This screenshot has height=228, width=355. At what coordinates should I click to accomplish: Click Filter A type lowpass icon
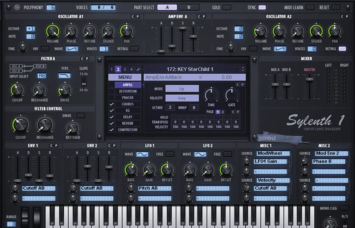tap(64, 75)
